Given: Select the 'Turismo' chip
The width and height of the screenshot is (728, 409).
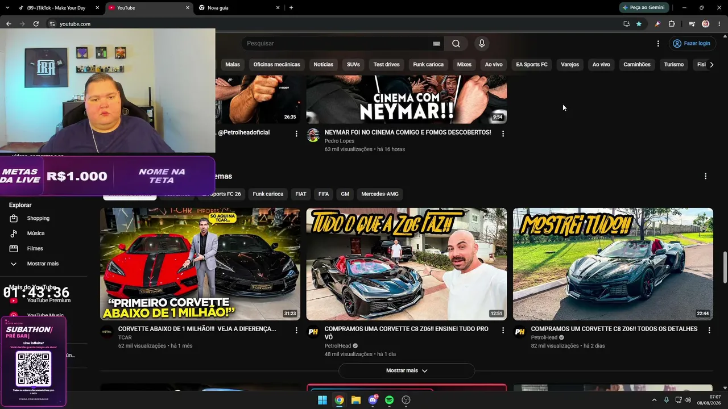Looking at the screenshot, I should pos(674,65).
